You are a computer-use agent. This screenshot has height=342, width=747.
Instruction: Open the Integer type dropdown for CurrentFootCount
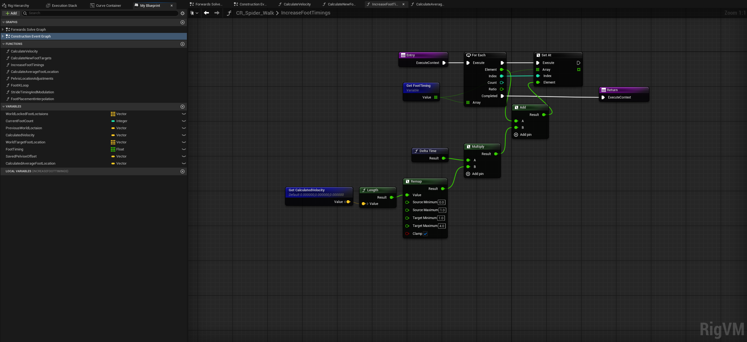[119, 121]
